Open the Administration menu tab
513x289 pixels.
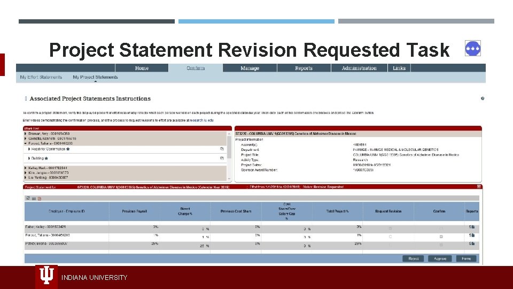359,68
